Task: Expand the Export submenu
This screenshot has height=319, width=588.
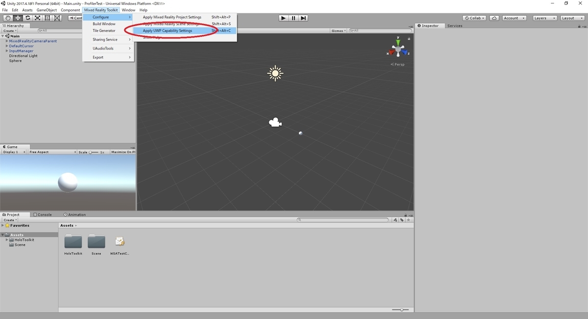Action: coord(108,57)
